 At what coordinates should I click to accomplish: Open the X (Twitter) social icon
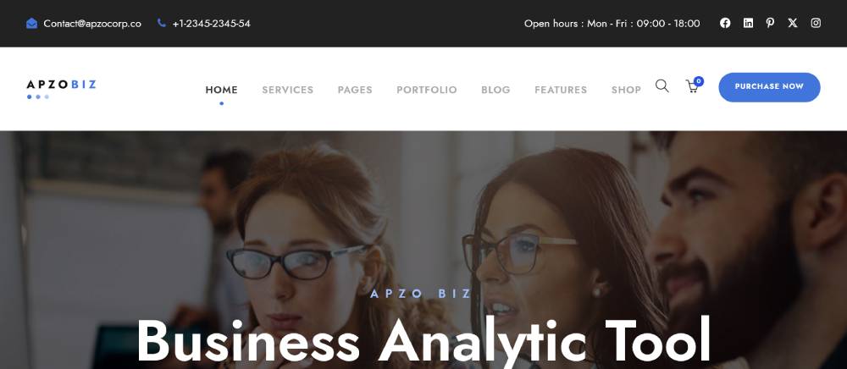coord(793,23)
